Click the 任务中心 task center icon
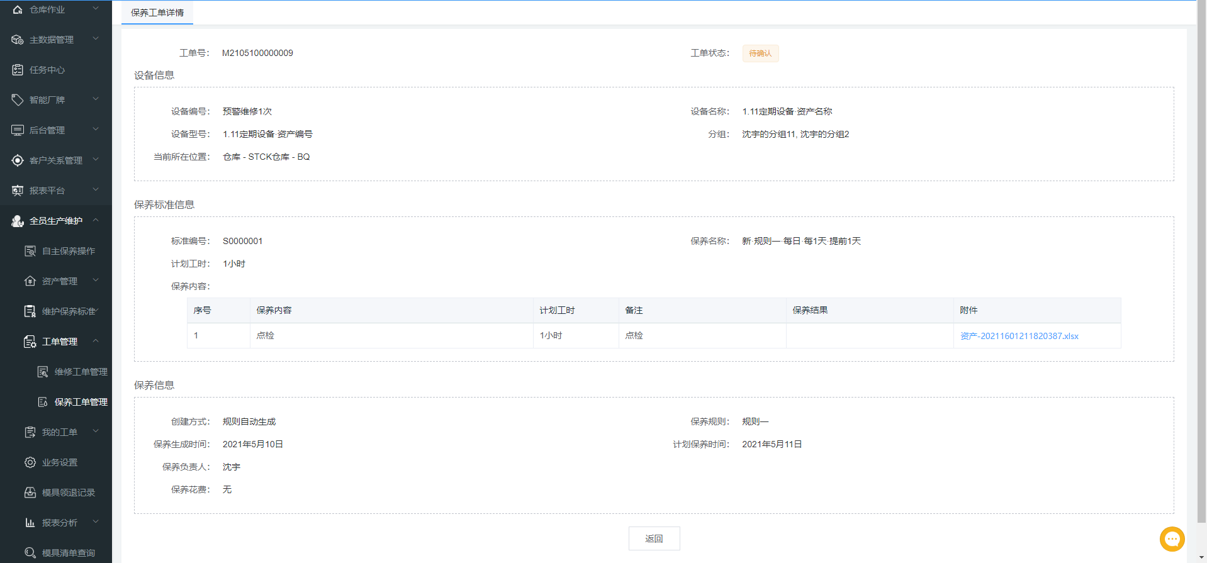This screenshot has width=1207, height=563. pos(18,70)
